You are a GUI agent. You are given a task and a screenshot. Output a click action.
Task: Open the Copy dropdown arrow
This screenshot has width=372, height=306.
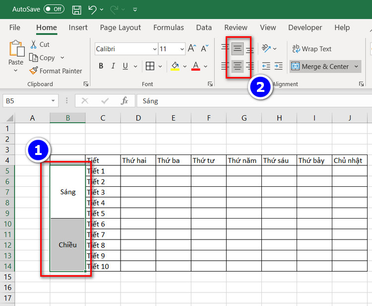(x=62, y=58)
